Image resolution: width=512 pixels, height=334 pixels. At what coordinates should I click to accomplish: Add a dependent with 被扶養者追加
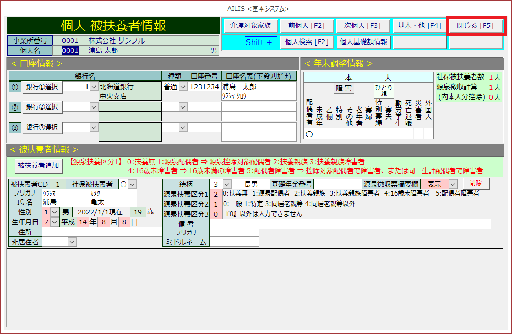pyautogui.click(x=38, y=165)
